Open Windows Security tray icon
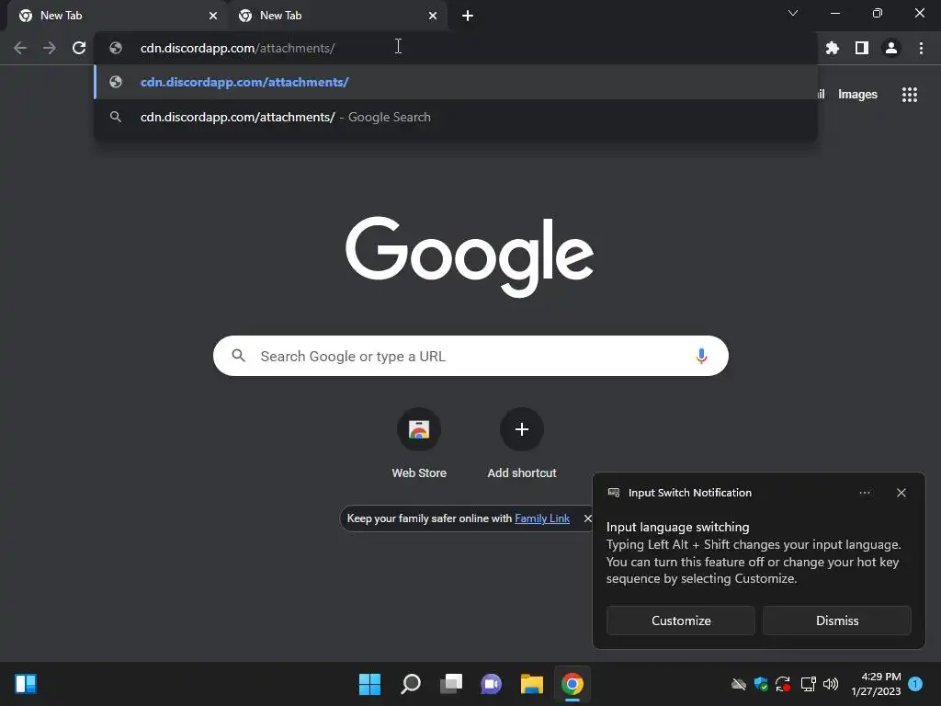 click(x=761, y=684)
